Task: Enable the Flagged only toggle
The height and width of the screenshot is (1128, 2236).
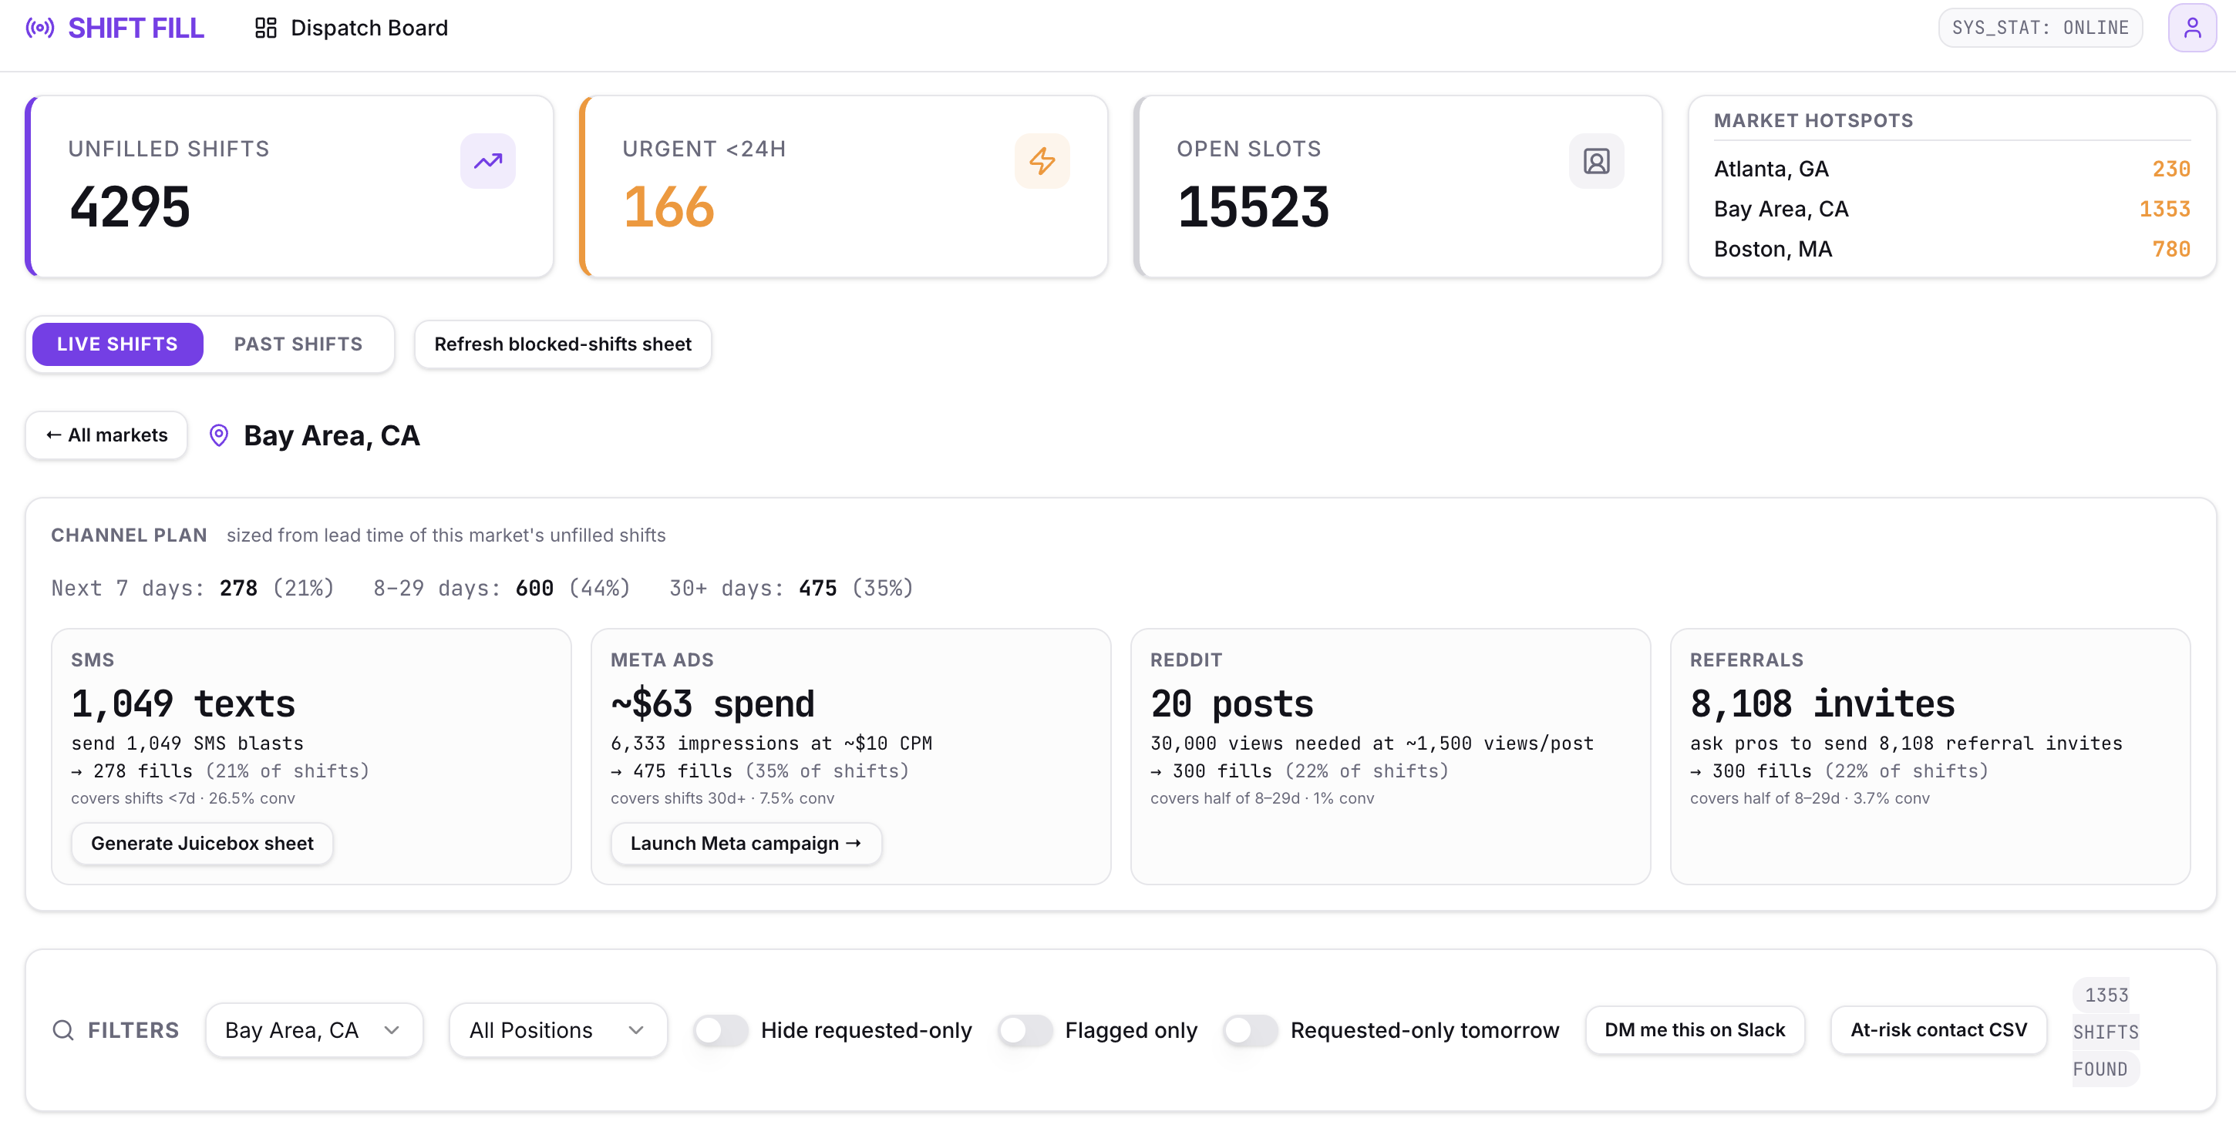Action: pos(1024,1029)
